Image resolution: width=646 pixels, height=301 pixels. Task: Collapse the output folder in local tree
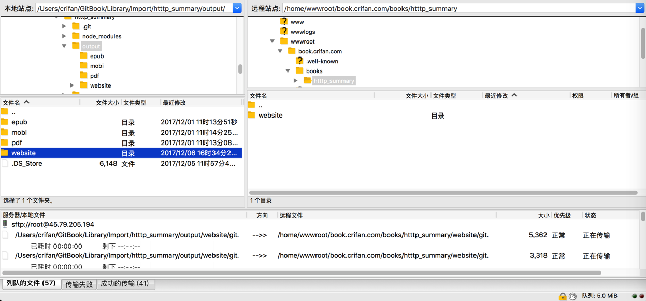tap(64, 46)
